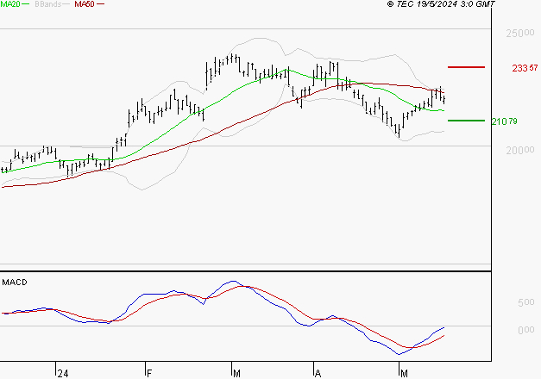Click the 24 year marker on time axis
The width and height of the screenshot is (541, 379).
[63, 374]
